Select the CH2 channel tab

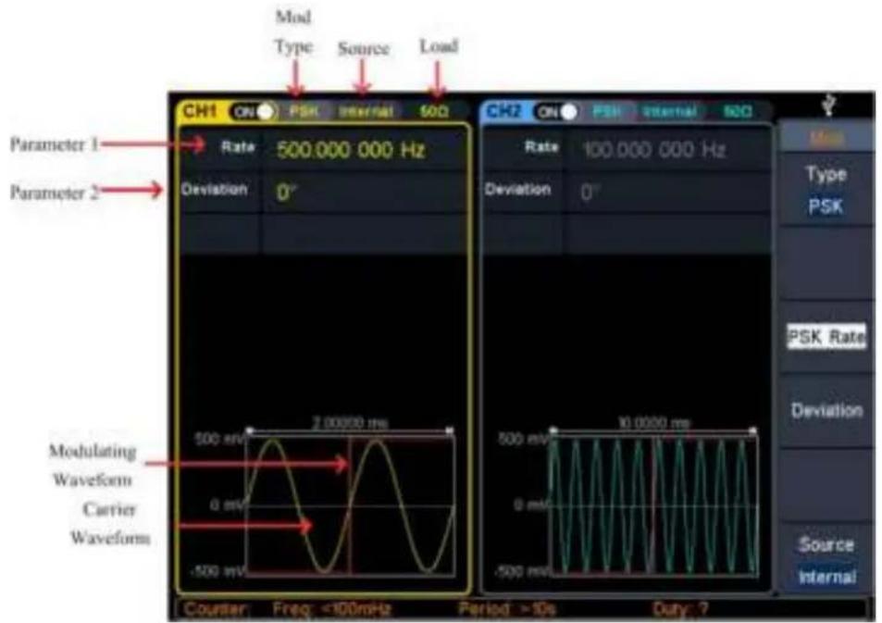pos(503,111)
